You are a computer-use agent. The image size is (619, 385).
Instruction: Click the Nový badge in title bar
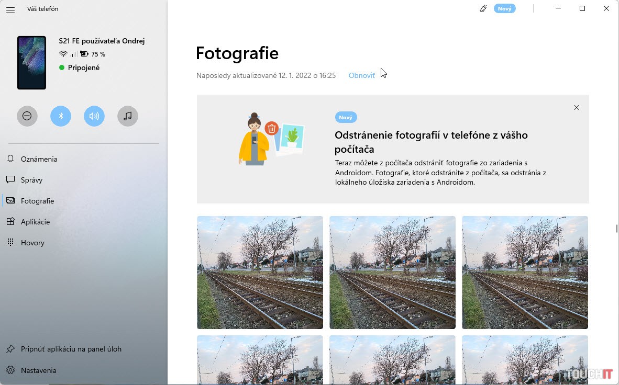(504, 9)
